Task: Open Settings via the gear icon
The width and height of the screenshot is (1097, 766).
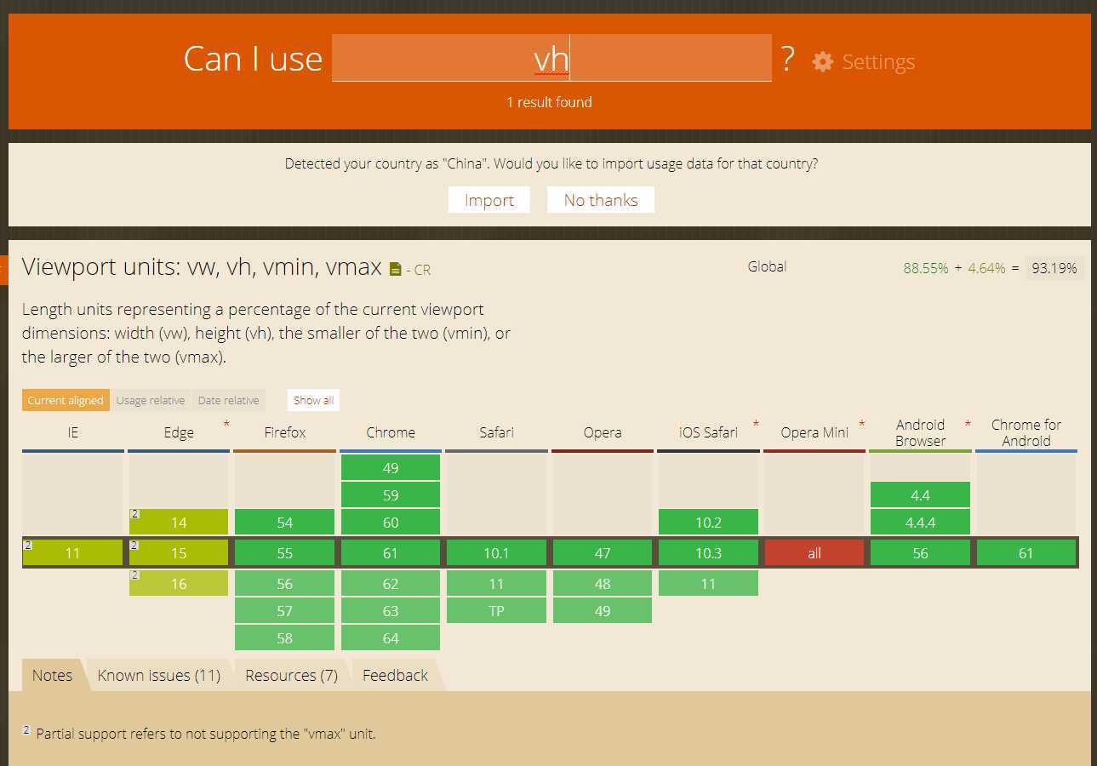Action: click(x=822, y=61)
